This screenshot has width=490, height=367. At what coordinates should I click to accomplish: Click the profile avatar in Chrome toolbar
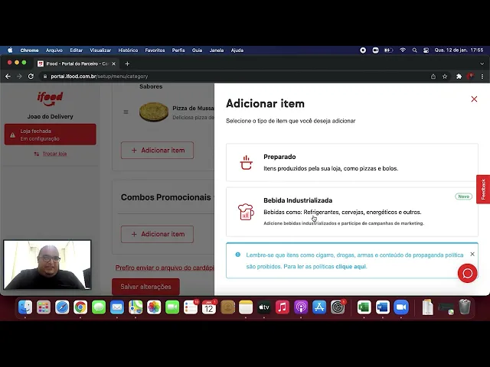[x=471, y=76]
